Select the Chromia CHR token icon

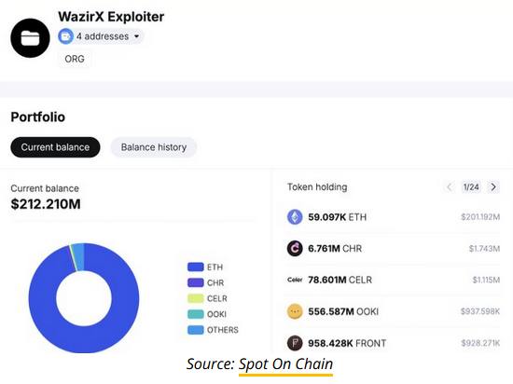(x=295, y=248)
